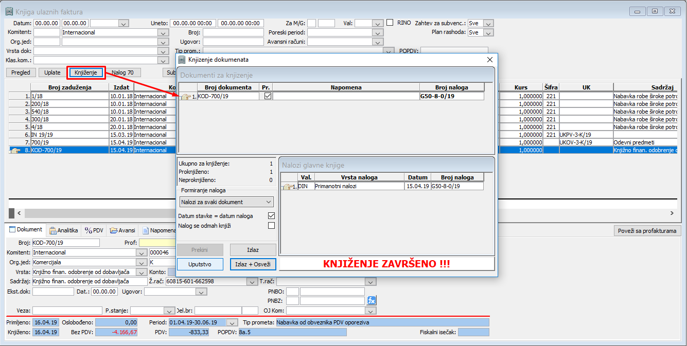This screenshot has width=687, height=346.
Task: Open the Zahtev za subvenc. dropdown
Action: tap(488, 23)
